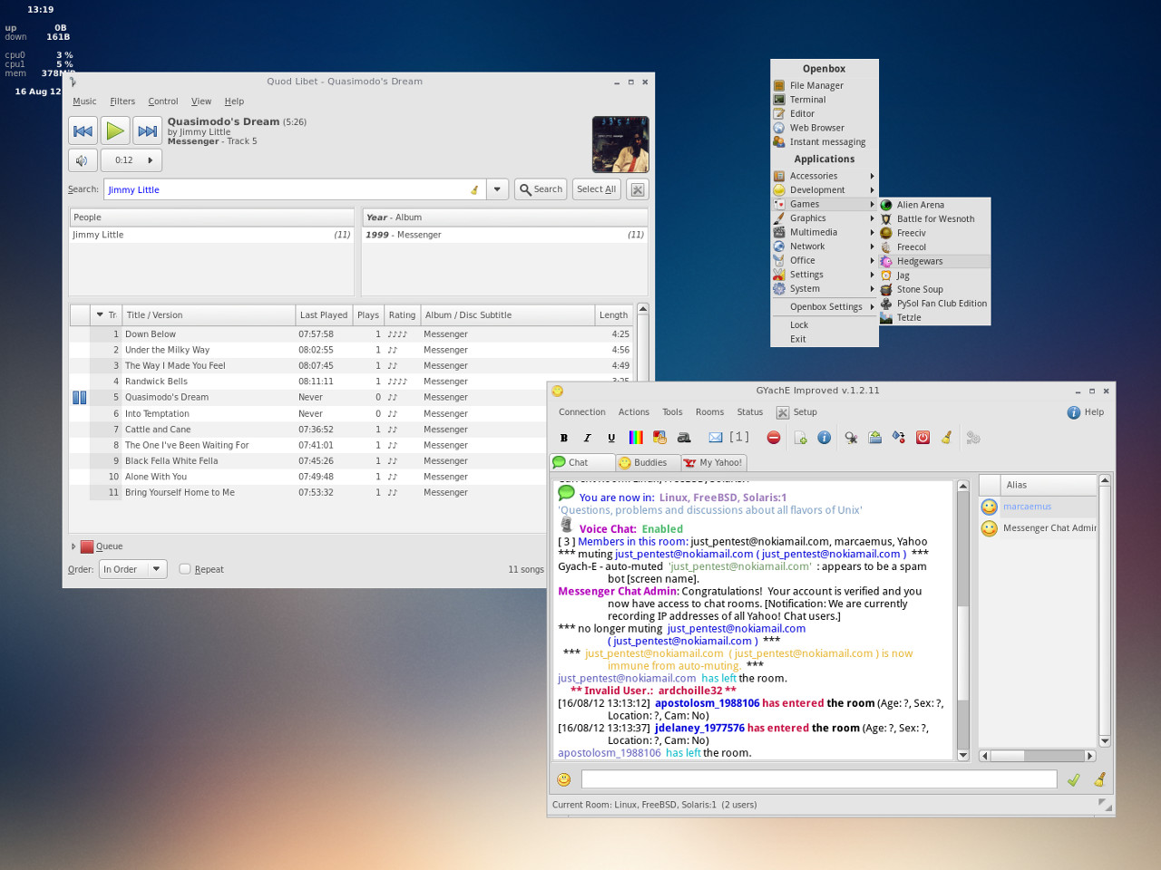Open the Filters menu
1161x870 pixels.
point(122,101)
